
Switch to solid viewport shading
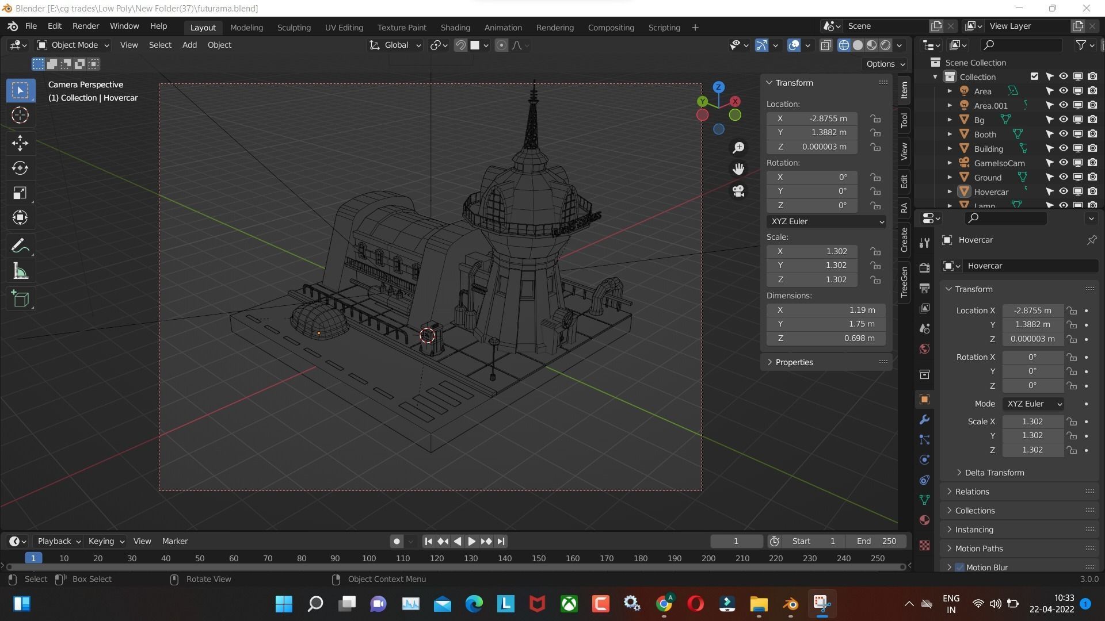858,45
